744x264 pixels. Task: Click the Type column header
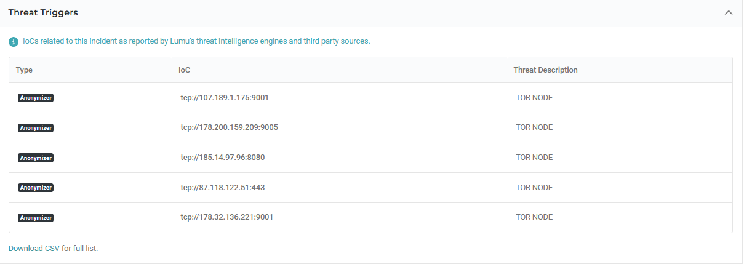pos(24,70)
